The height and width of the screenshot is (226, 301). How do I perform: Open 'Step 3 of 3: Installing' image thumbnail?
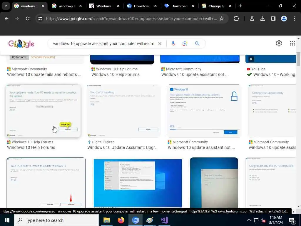(x=124, y=111)
